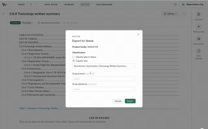Click Fill variables
The image size is (208, 129).
(x=70, y=23)
